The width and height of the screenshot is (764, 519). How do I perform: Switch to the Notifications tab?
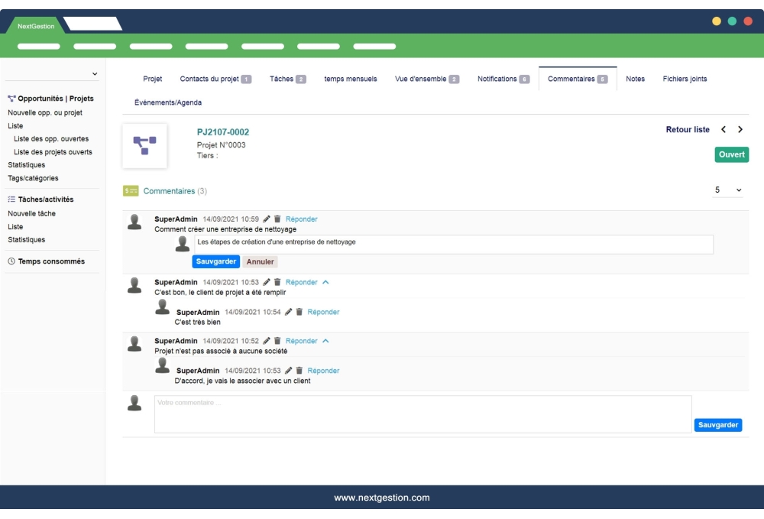click(x=497, y=78)
